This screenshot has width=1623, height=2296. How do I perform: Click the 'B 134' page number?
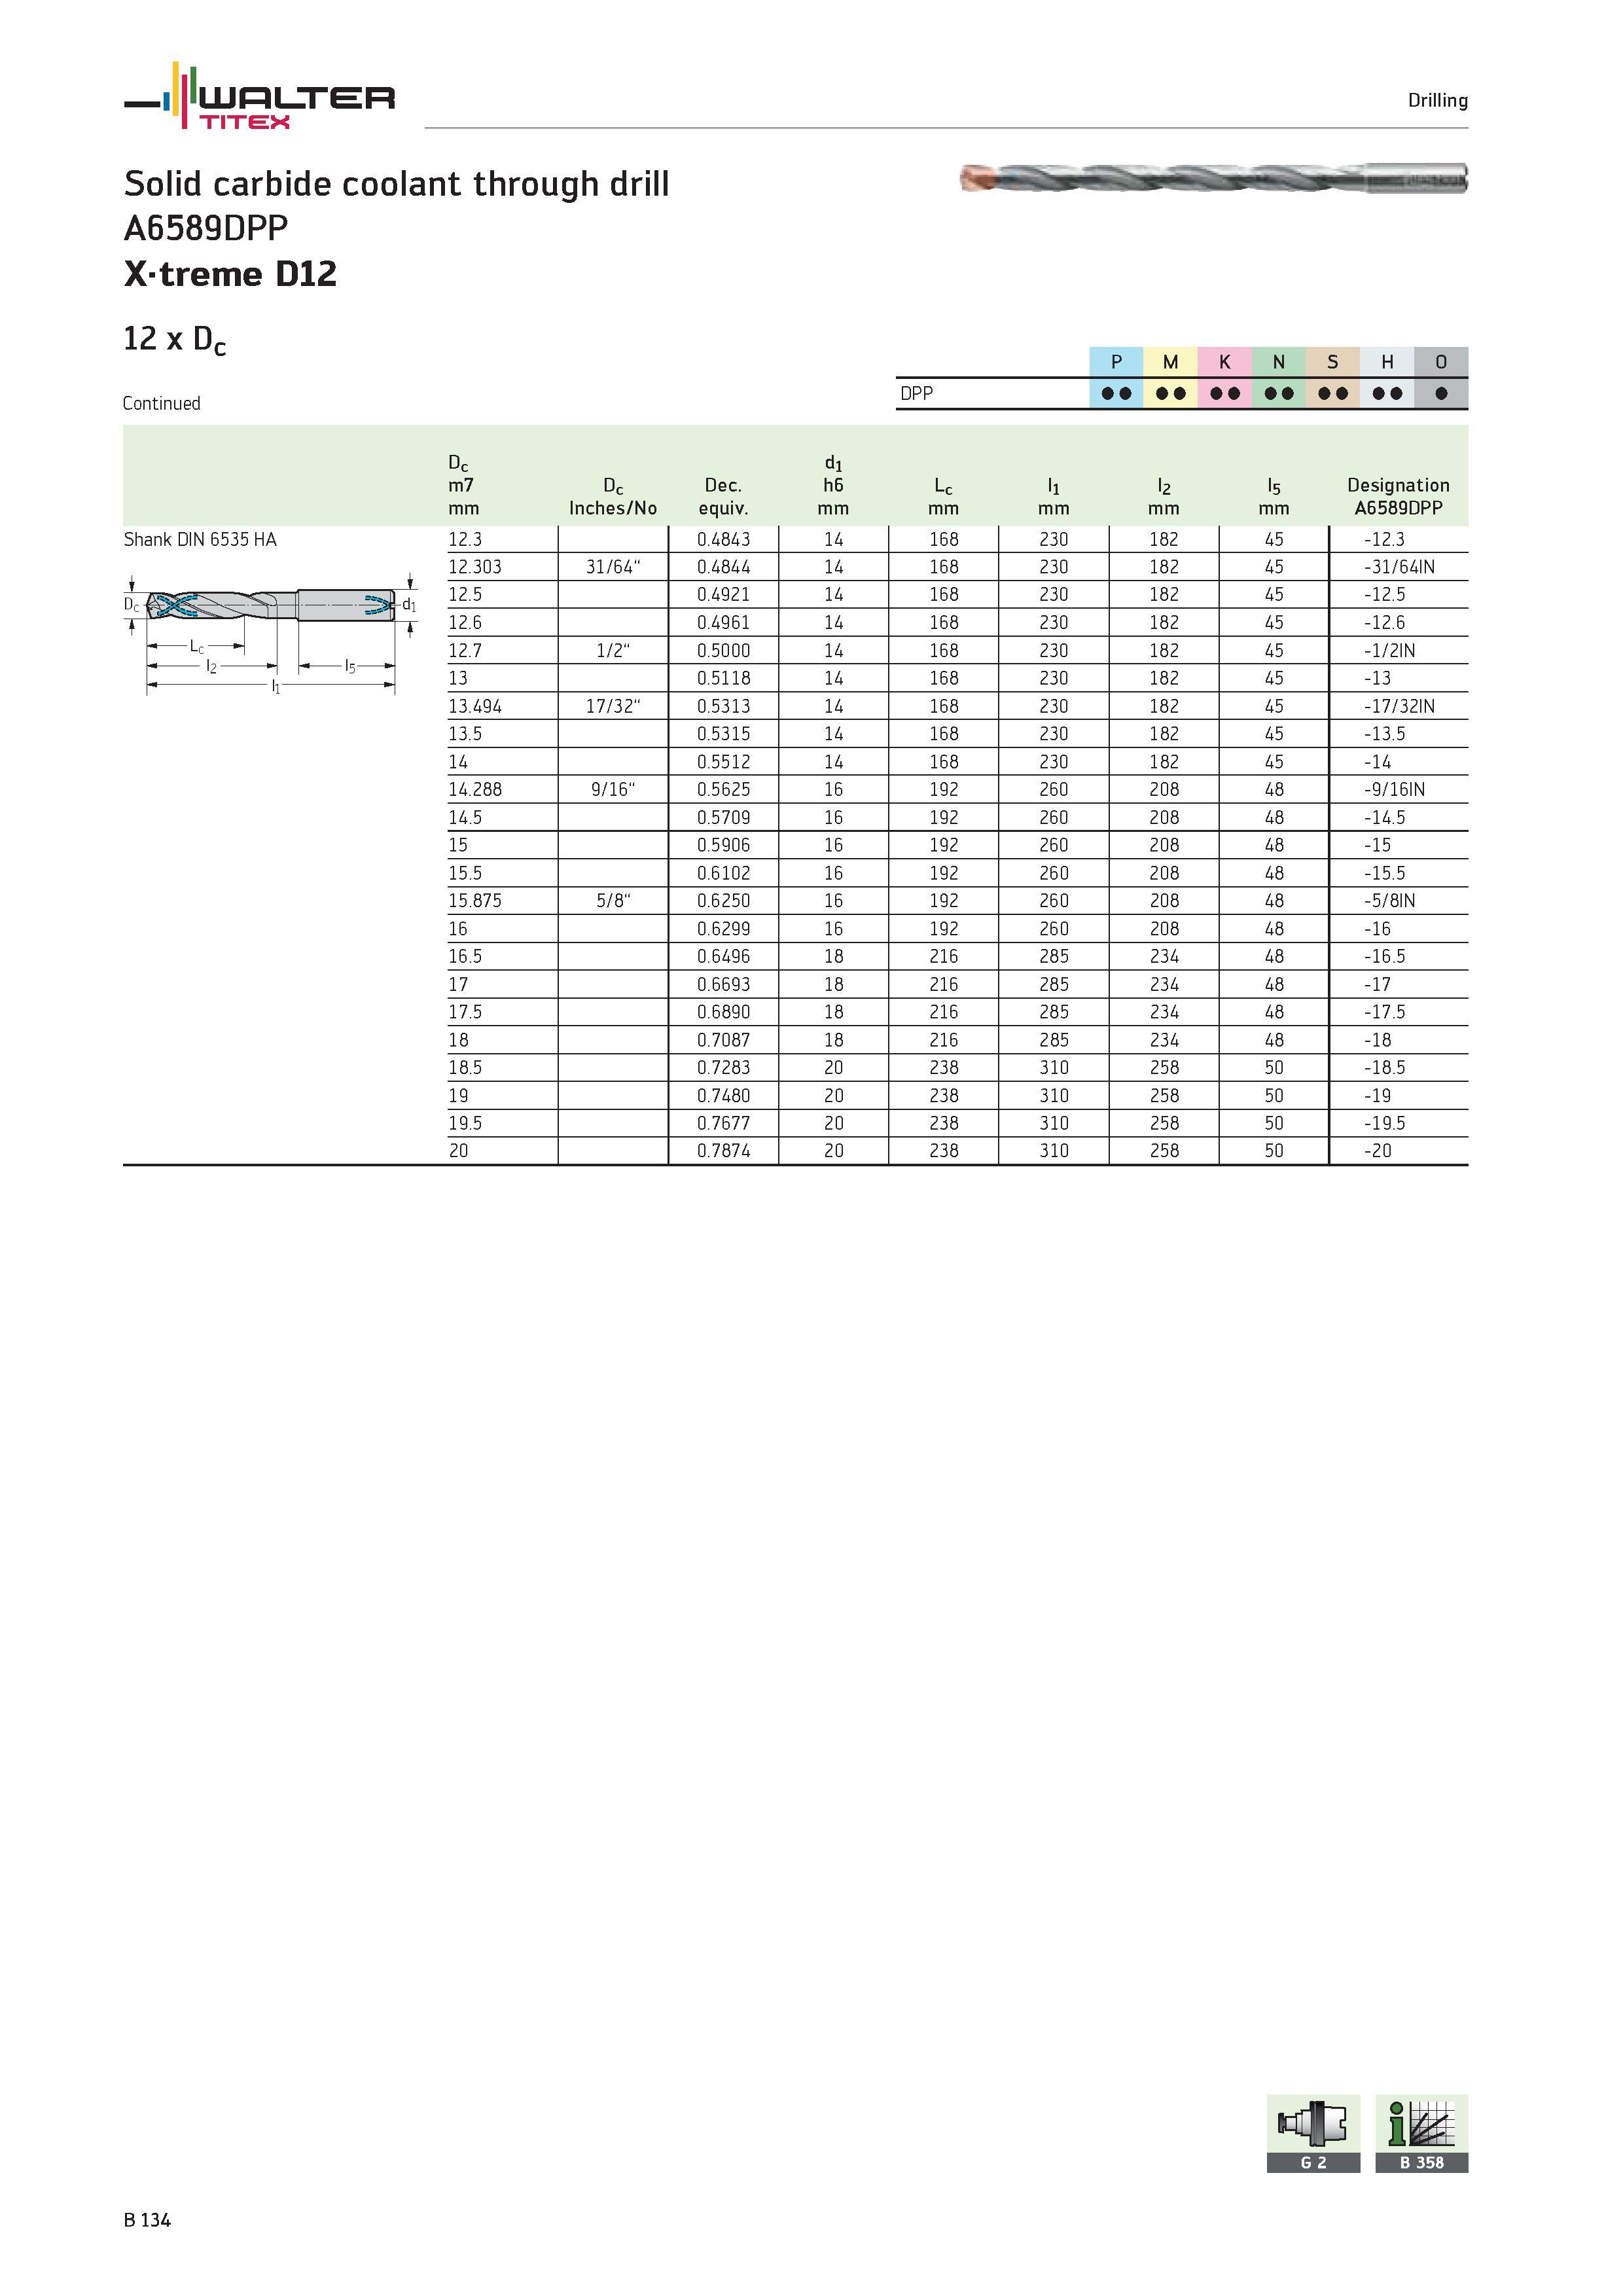[147, 2220]
